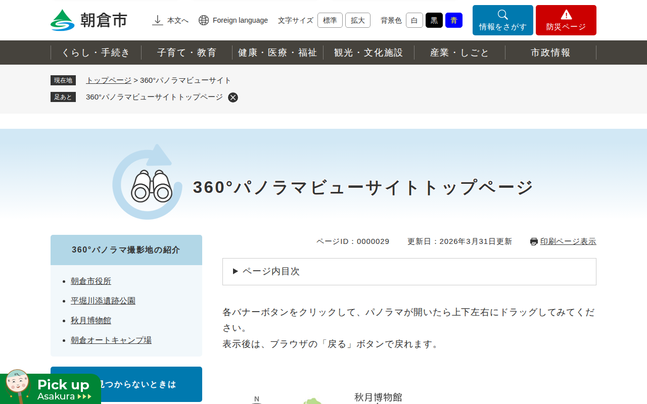Click the 更新日：2026年3月31日更新 text
This screenshot has height=404, width=647.
coord(459,241)
